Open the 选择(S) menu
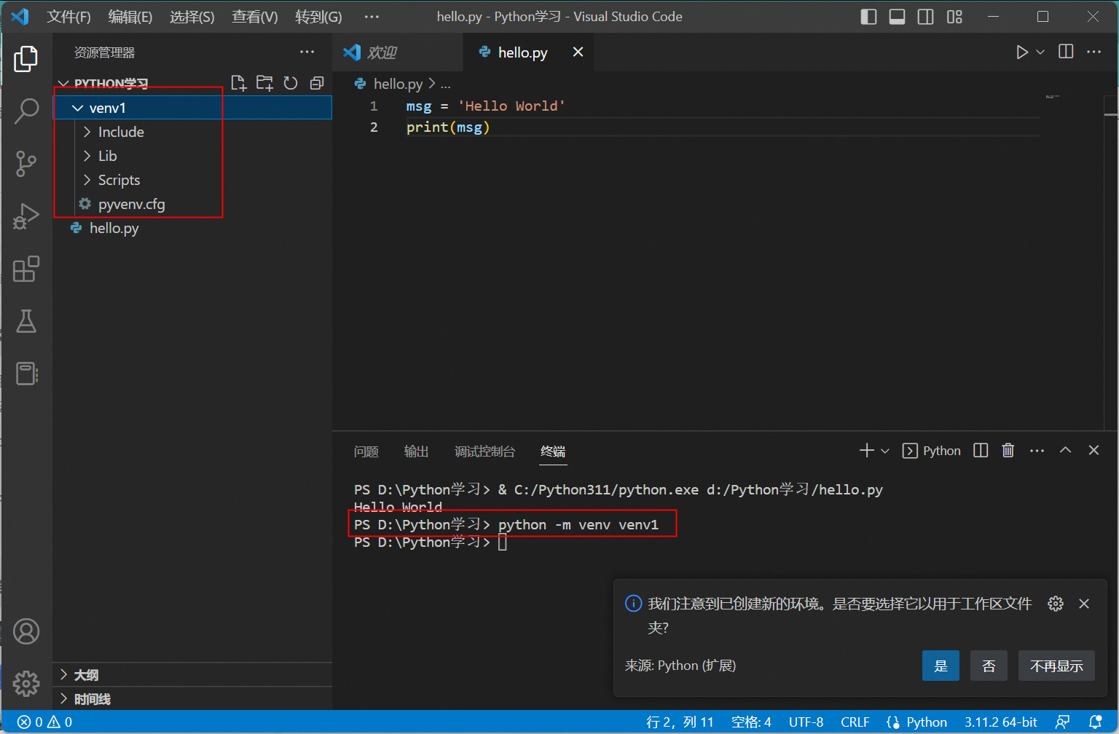The width and height of the screenshot is (1119, 734). [192, 17]
